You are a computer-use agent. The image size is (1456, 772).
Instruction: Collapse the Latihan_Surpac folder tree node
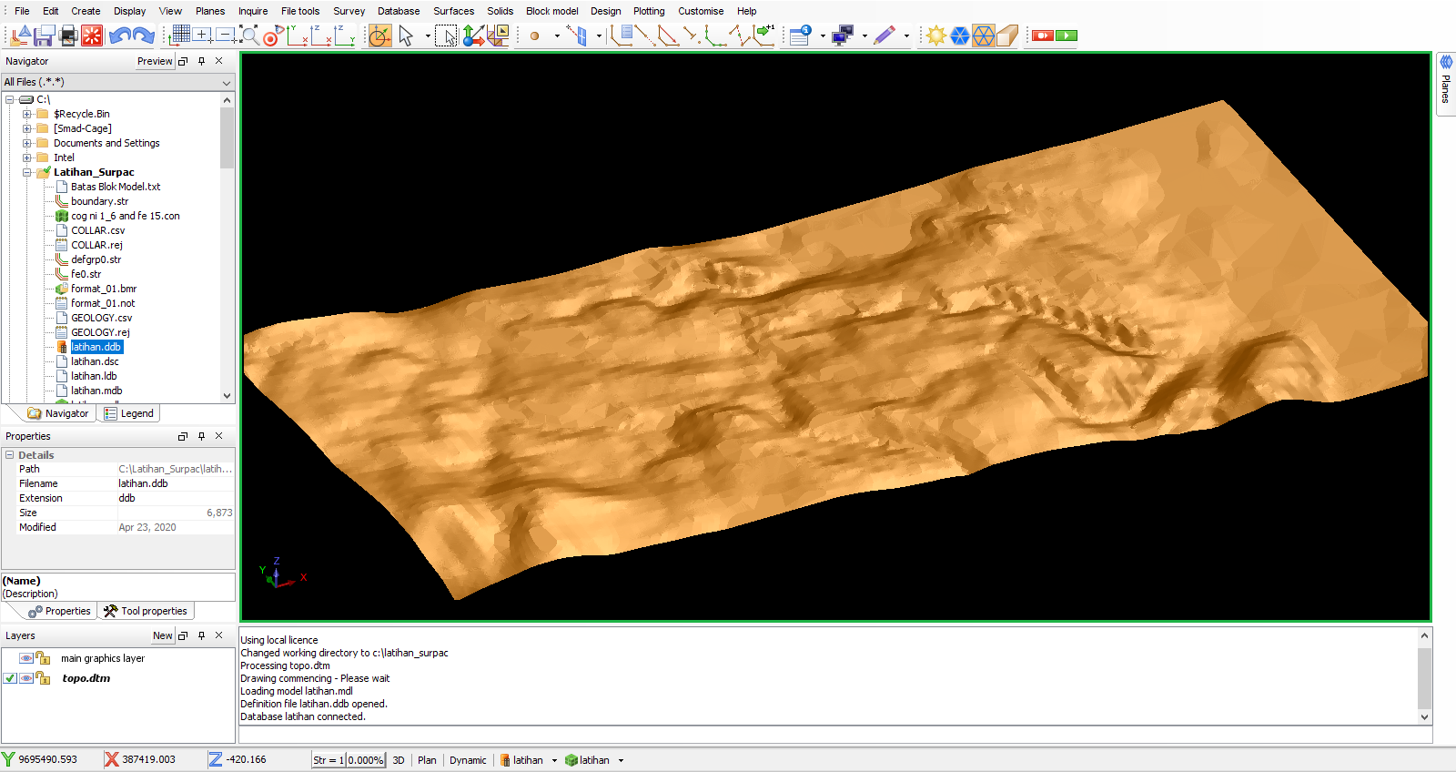pos(27,172)
